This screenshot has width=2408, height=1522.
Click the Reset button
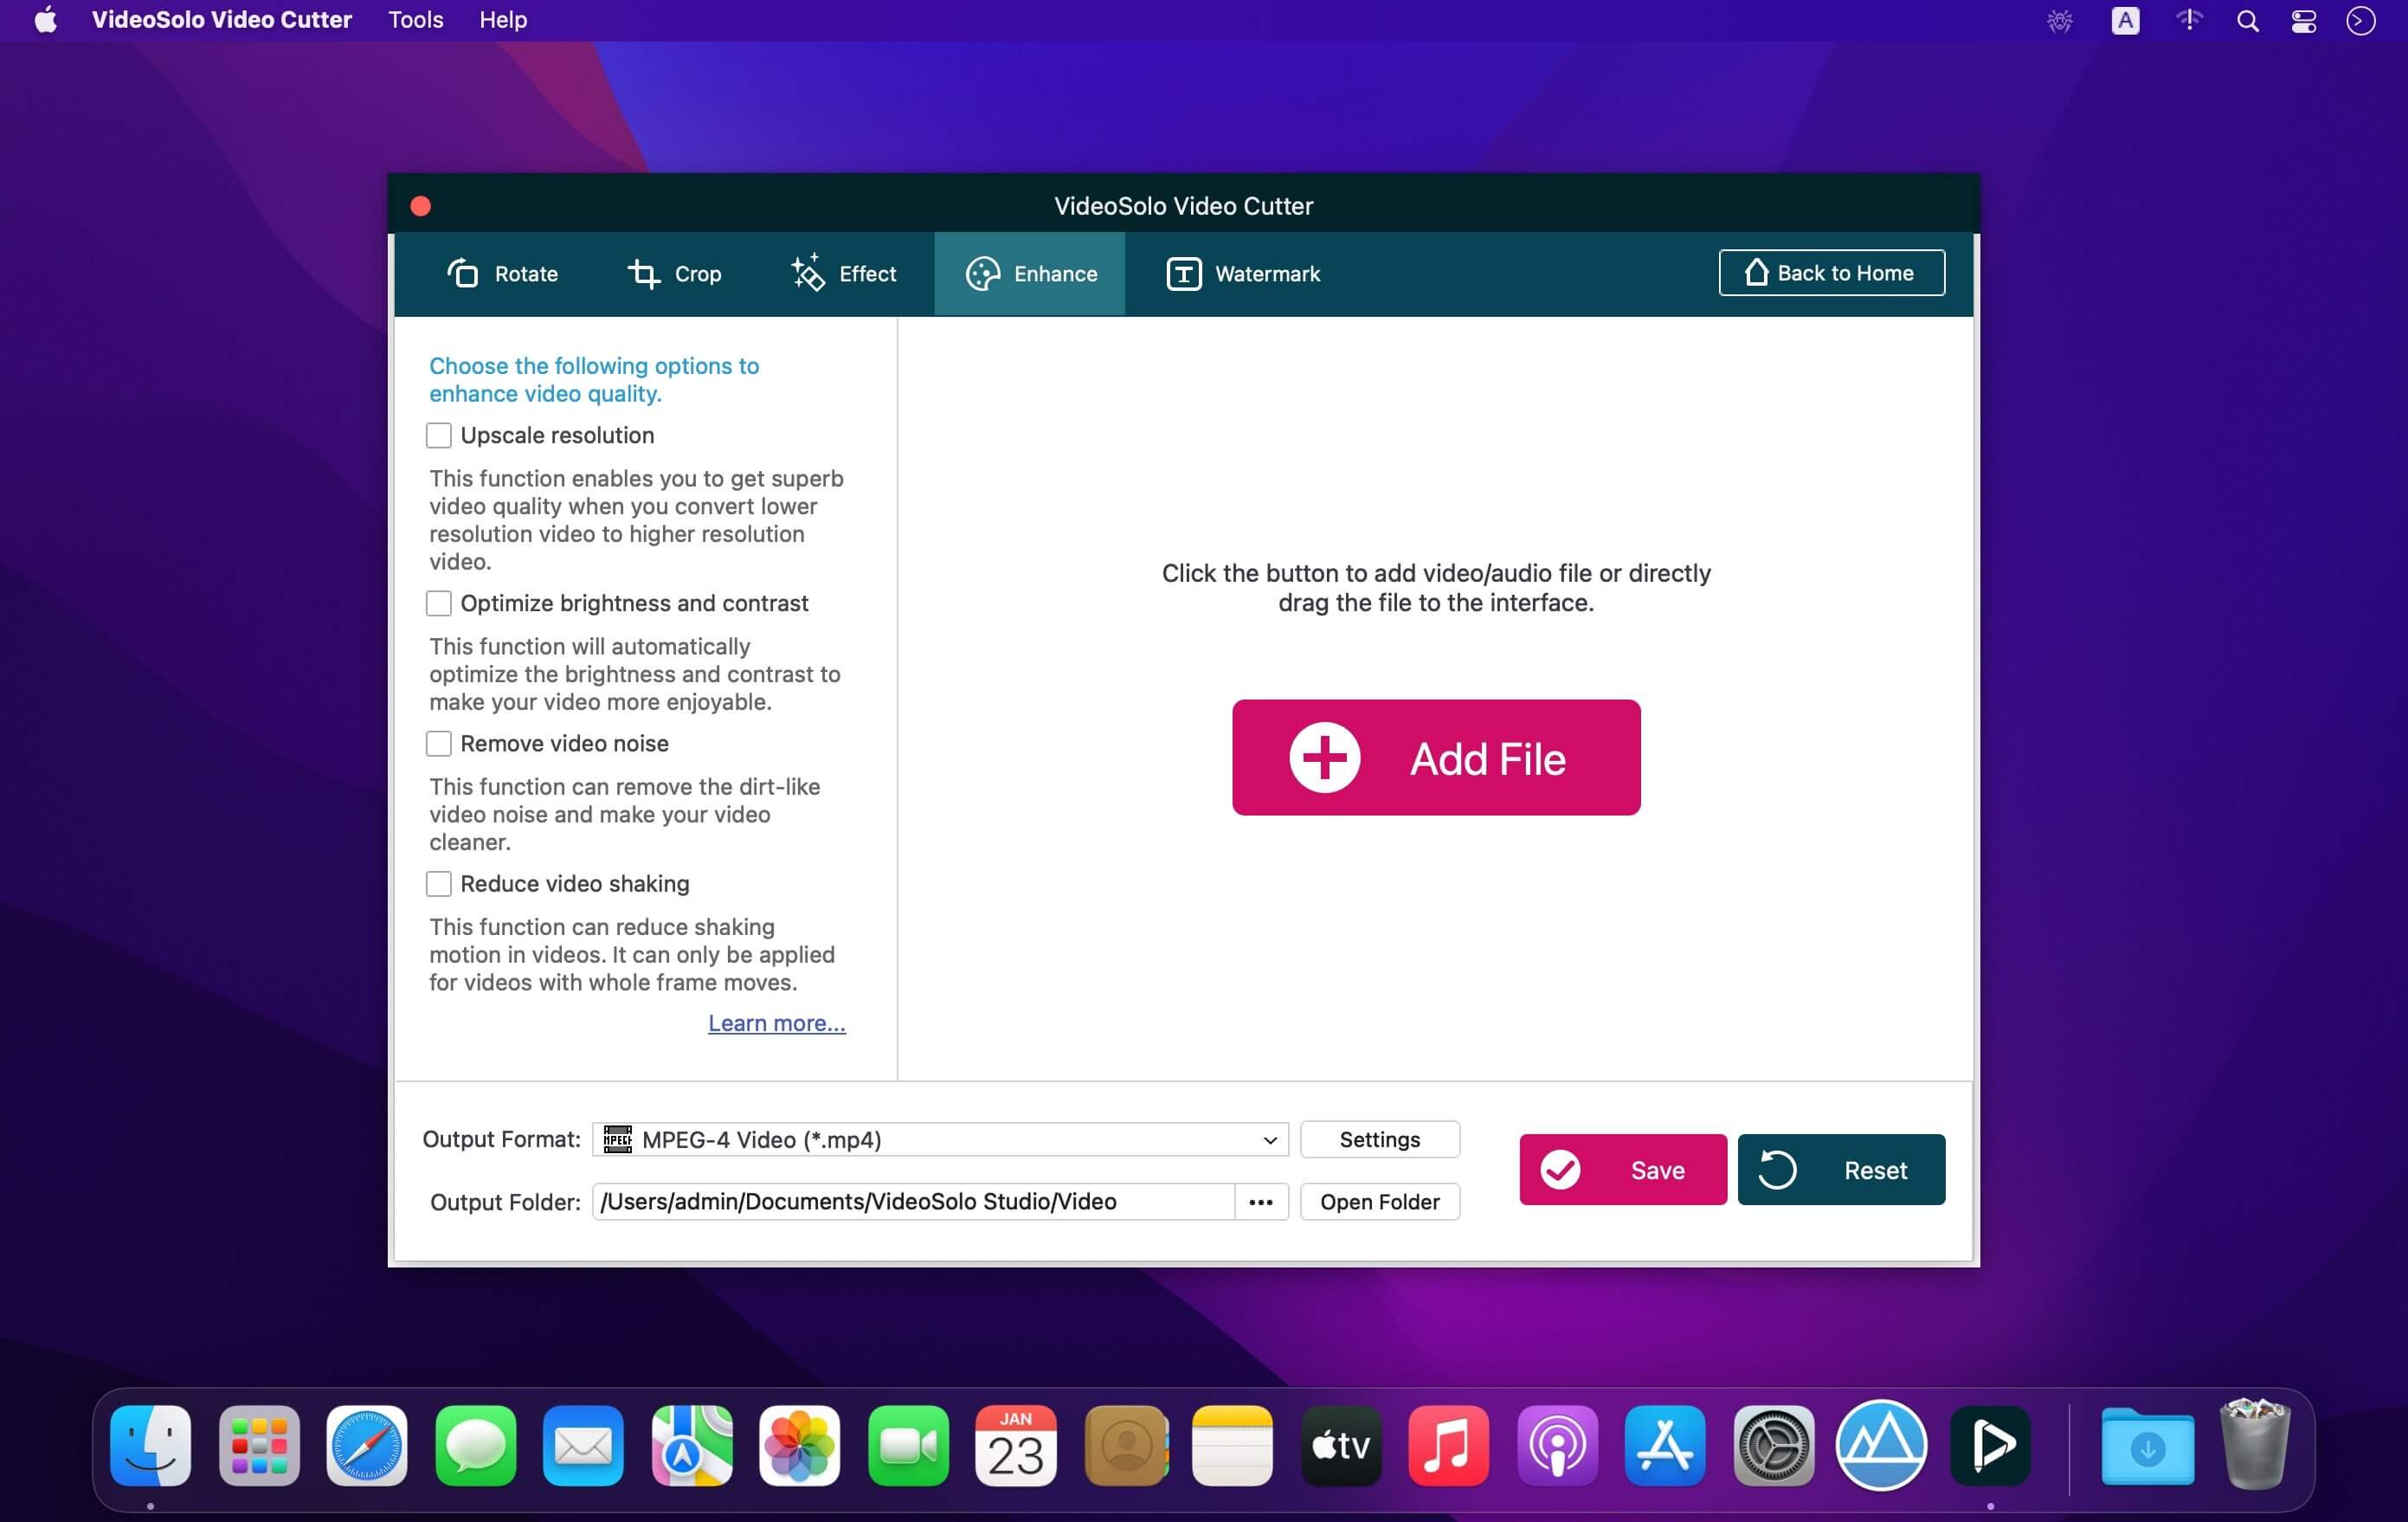coord(1840,1168)
